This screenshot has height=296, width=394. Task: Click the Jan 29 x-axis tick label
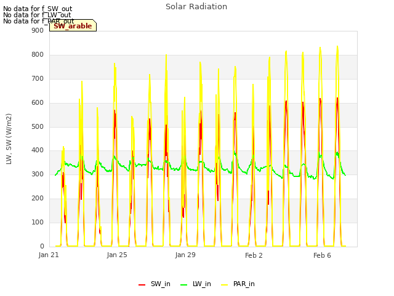185,255
